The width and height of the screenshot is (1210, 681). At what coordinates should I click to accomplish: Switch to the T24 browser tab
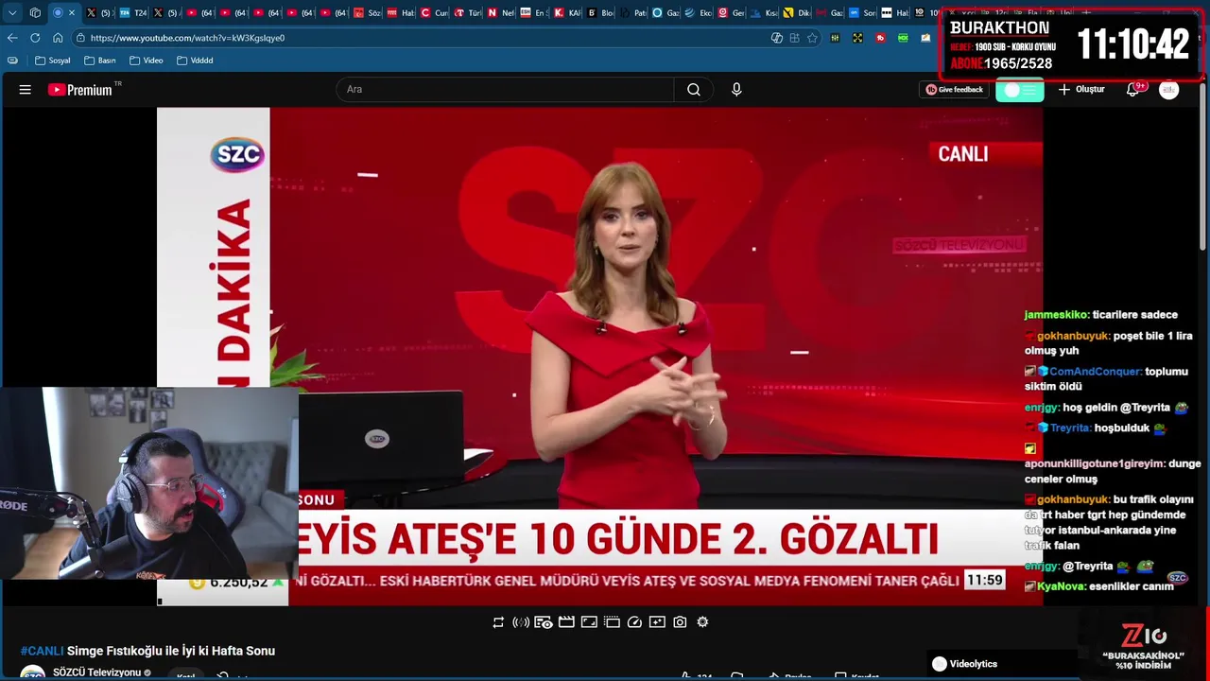132,13
